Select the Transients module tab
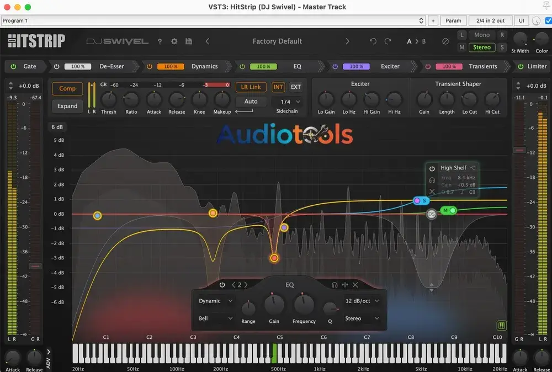 [x=482, y=66]
